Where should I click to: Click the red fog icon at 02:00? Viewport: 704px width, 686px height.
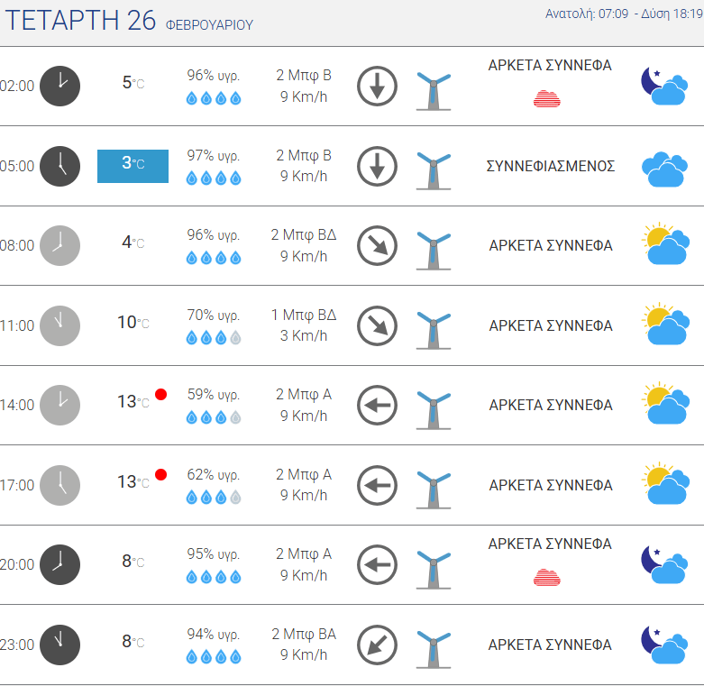tap(547, 99)
